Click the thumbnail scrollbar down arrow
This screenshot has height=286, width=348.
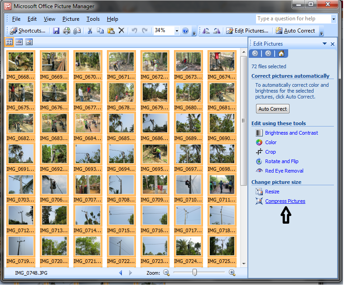tap(244, 264)
